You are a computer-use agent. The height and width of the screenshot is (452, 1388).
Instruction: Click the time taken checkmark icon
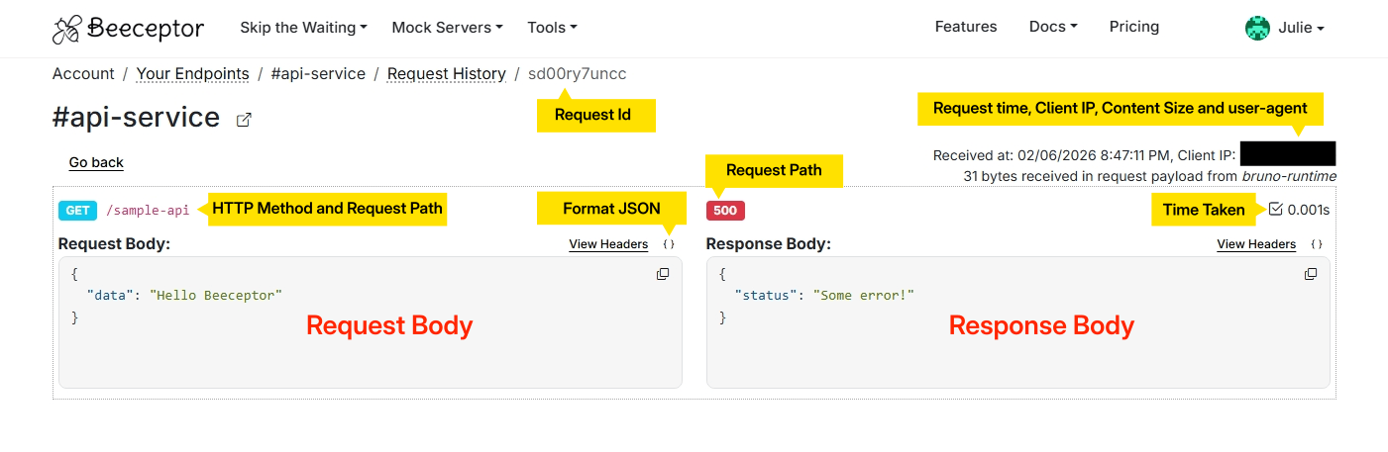tap(1275, 210)
